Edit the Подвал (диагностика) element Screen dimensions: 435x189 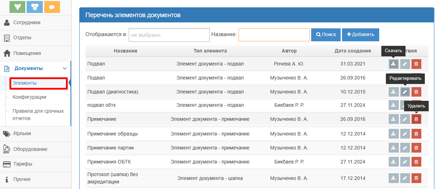pos(405,92)
